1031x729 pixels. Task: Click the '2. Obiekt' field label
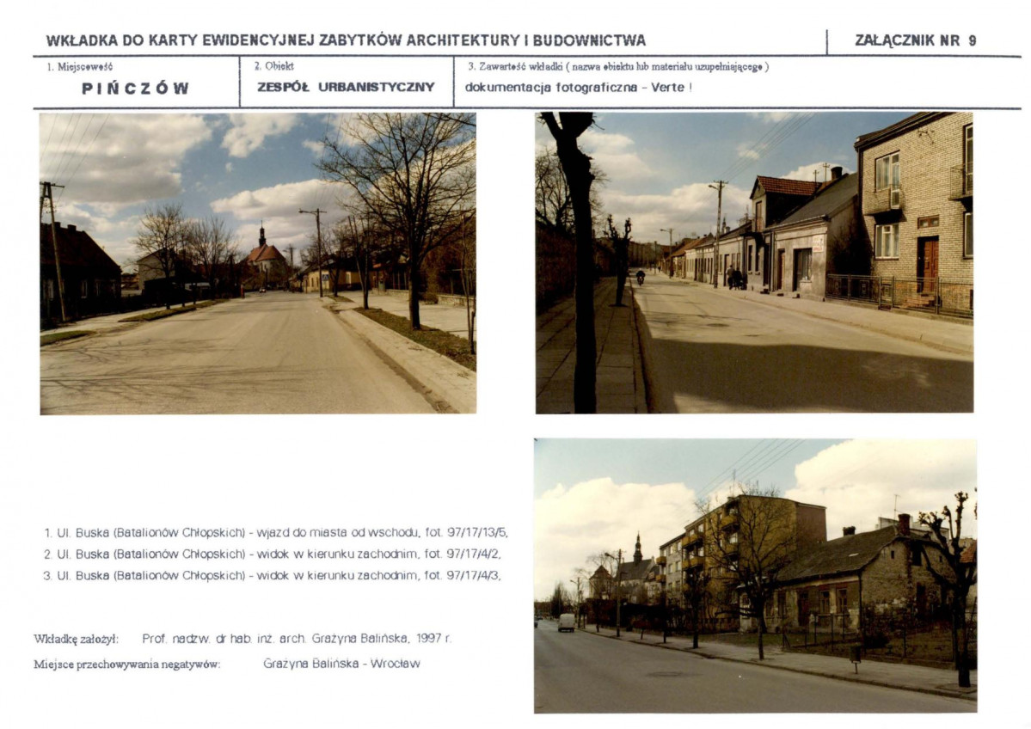(273, 65)
